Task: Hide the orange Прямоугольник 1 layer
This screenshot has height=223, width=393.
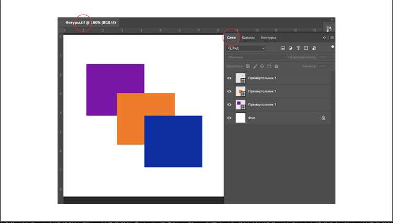Action: (230, 91)
